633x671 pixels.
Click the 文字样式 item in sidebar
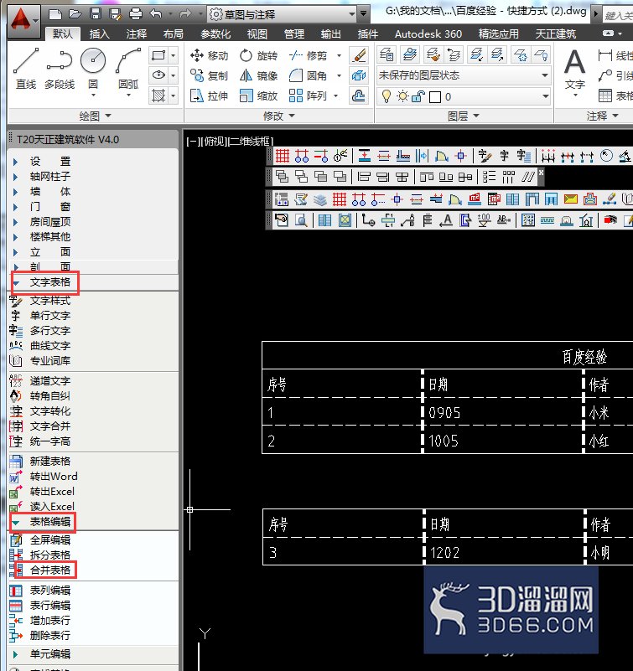coord(50,301)
